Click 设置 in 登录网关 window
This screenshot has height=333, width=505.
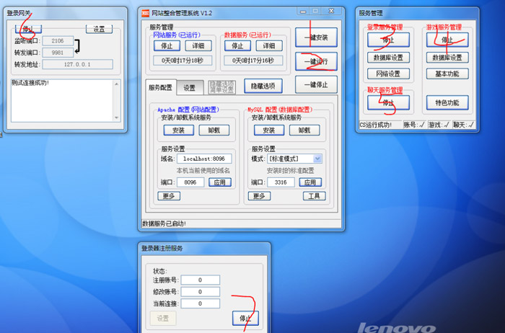tap(100, 29)
